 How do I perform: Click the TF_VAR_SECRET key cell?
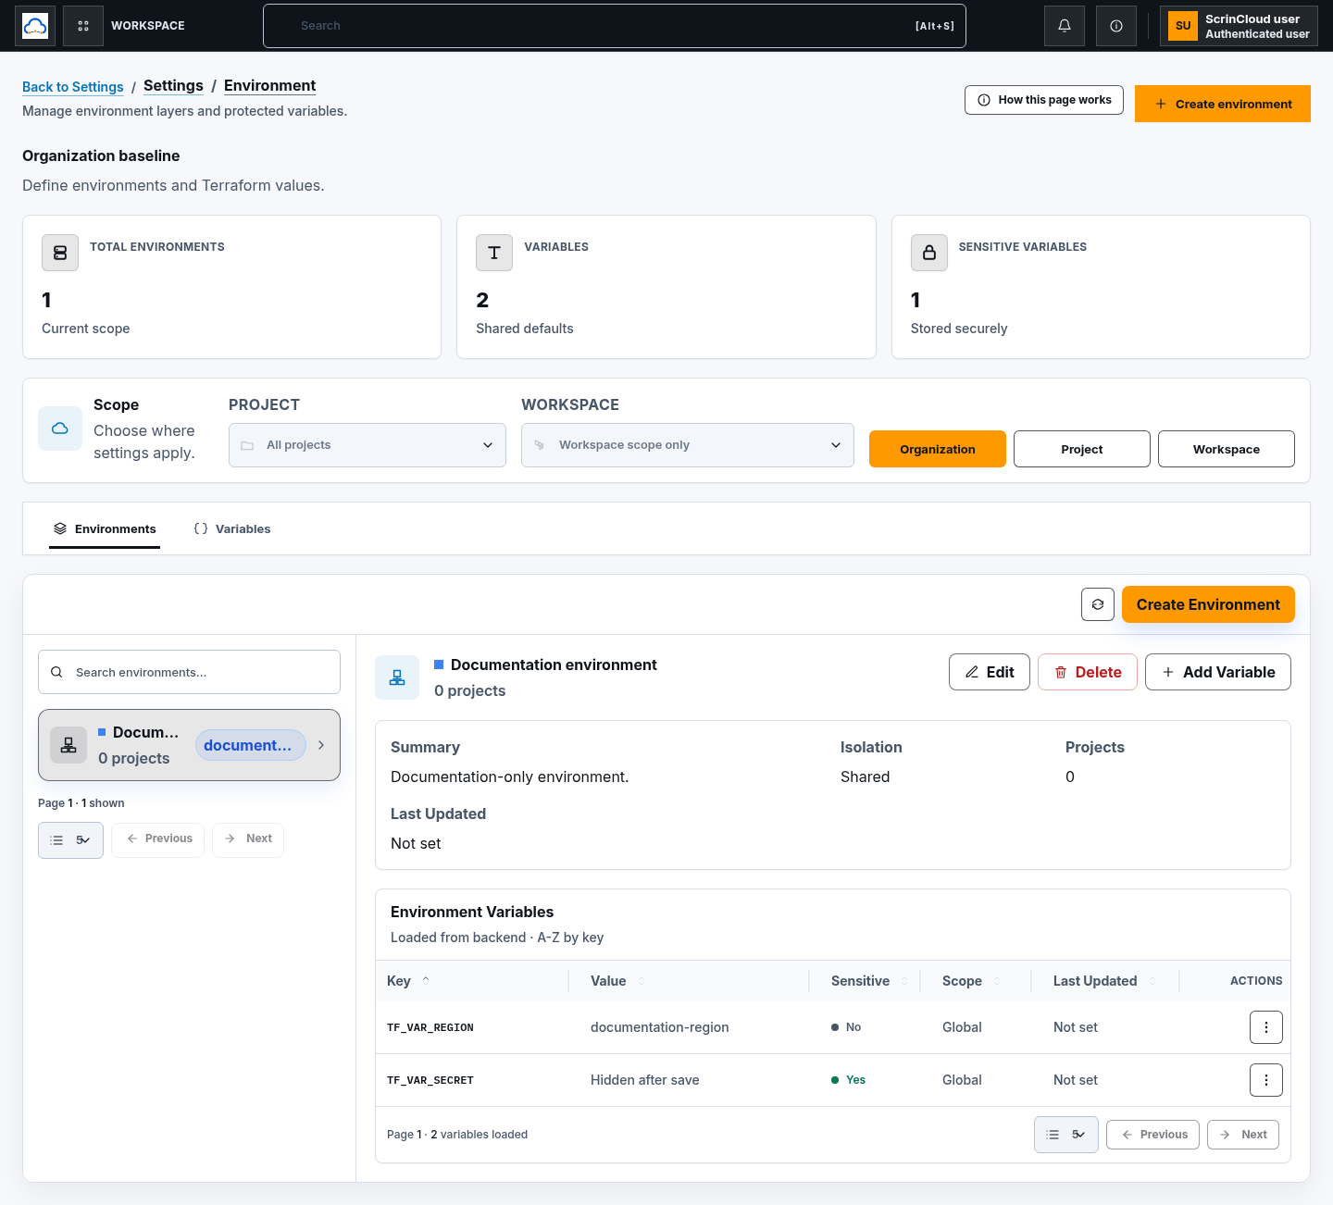pos(430,1080)
